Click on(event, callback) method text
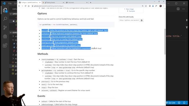The width and height of the screenshot is (189, 106). (49, 90)
